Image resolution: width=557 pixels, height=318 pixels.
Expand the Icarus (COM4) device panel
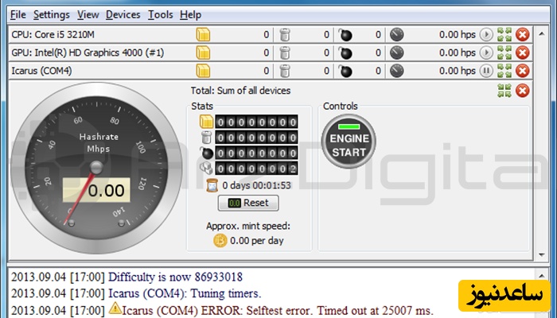click(504, 71)
